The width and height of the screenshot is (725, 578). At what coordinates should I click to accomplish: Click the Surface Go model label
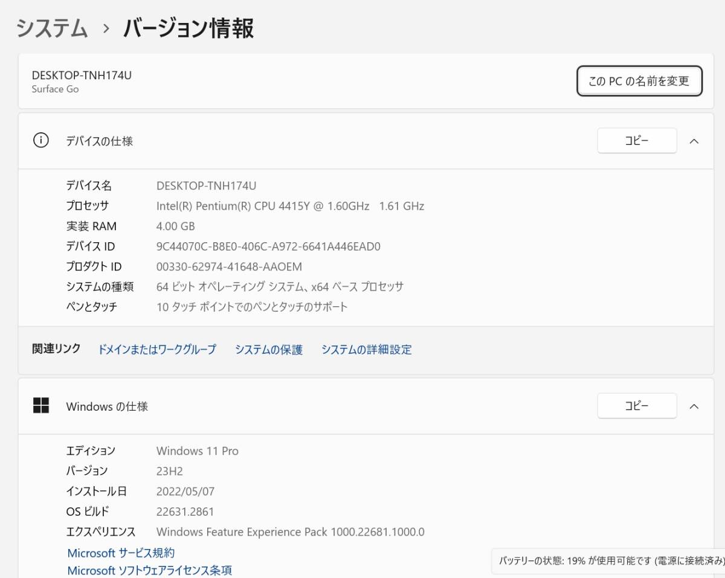(55, 89)
